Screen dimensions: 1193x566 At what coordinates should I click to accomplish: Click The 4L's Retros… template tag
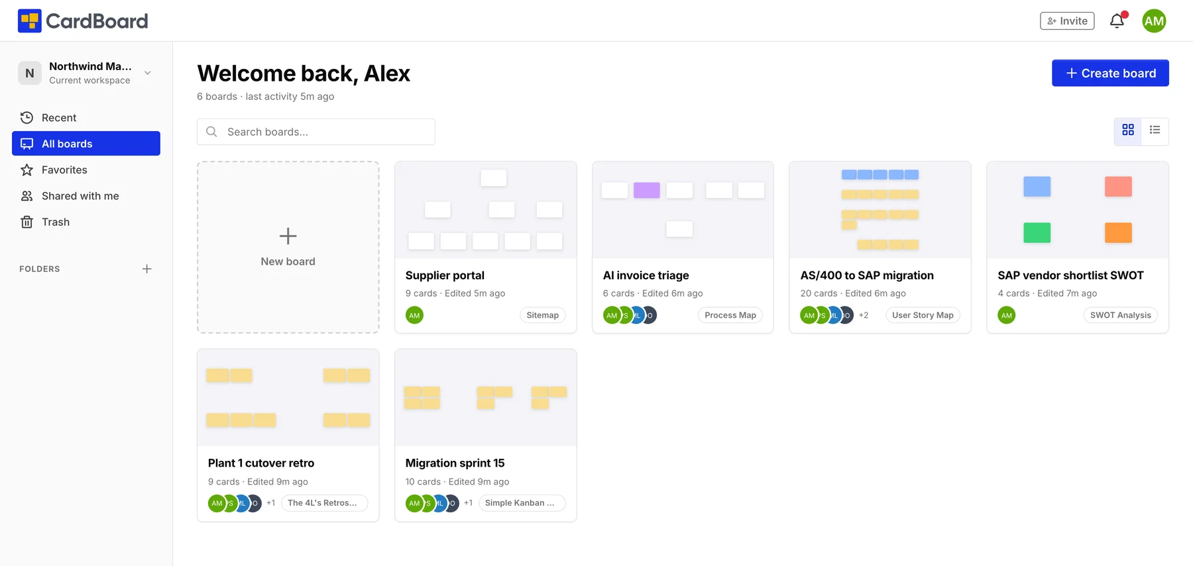click(x=325, y=503)
